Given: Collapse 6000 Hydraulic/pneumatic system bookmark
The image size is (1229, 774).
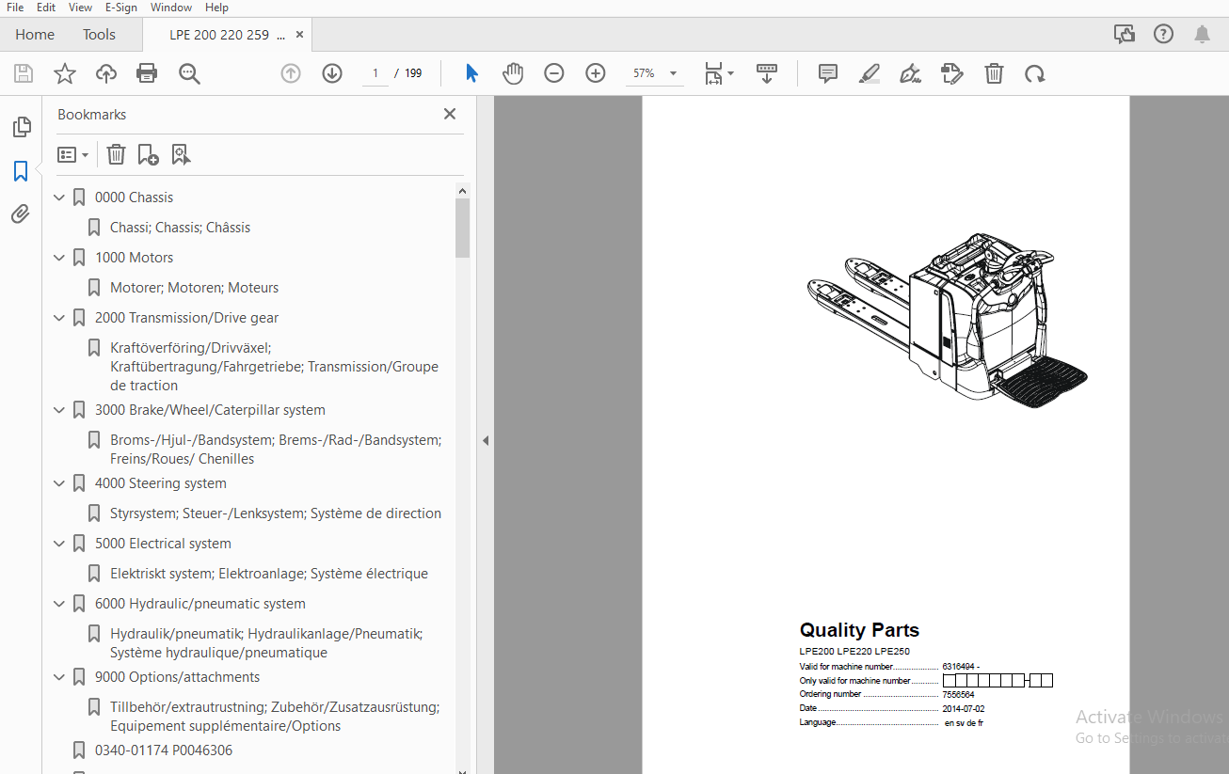Looking at the screenshot, I should pyautogui.click(x=59, y=604).
